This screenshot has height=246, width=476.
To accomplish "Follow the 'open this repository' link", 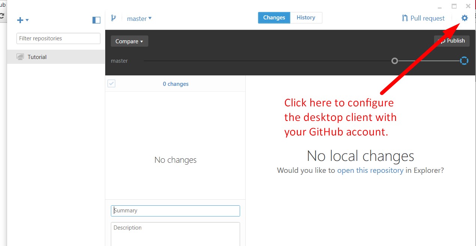I will [370, 170].
